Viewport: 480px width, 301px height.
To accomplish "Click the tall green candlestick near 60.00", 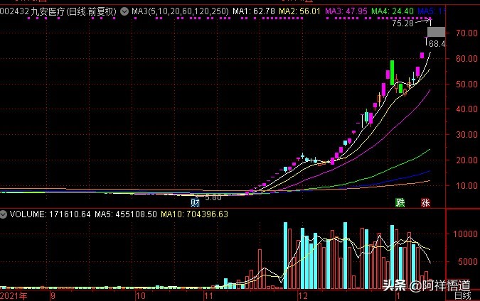I will click(x=392, y=72).
